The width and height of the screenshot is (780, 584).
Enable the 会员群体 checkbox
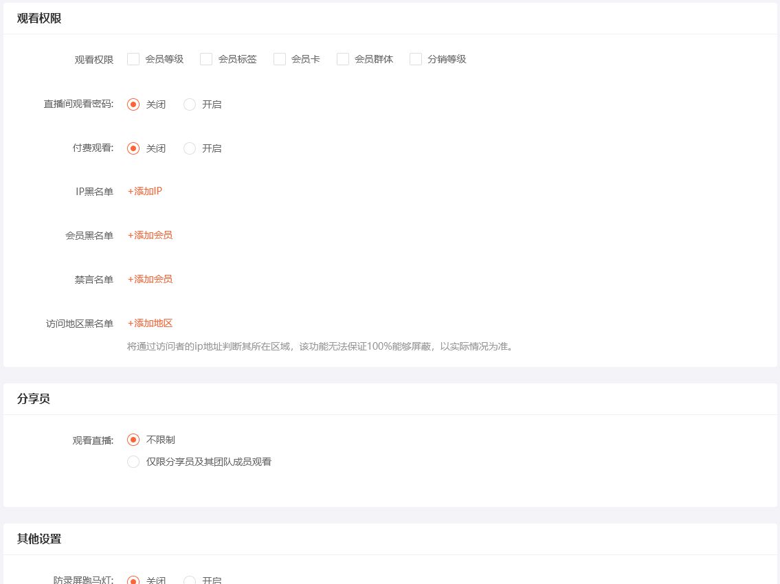point(343,59)
